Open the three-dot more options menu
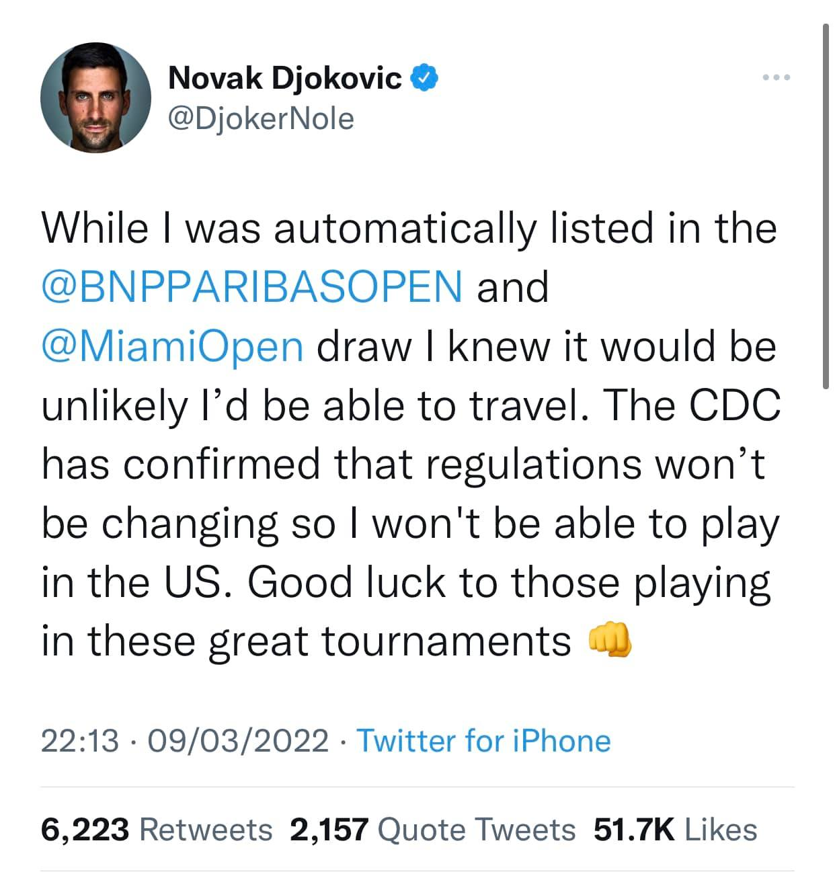The height and width of the screenshot is (874, 835). tap(777, 78)
